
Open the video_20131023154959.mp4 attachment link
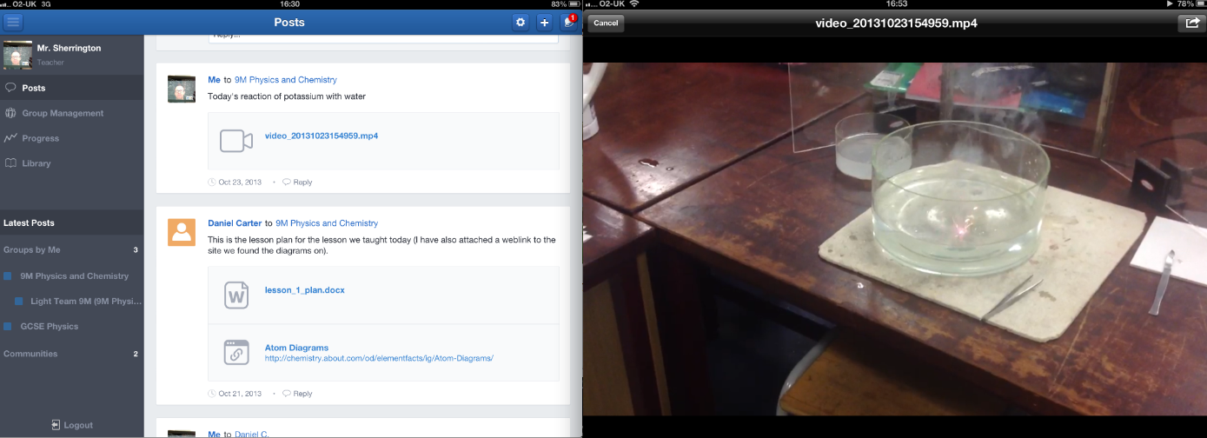tap(321, 136)
